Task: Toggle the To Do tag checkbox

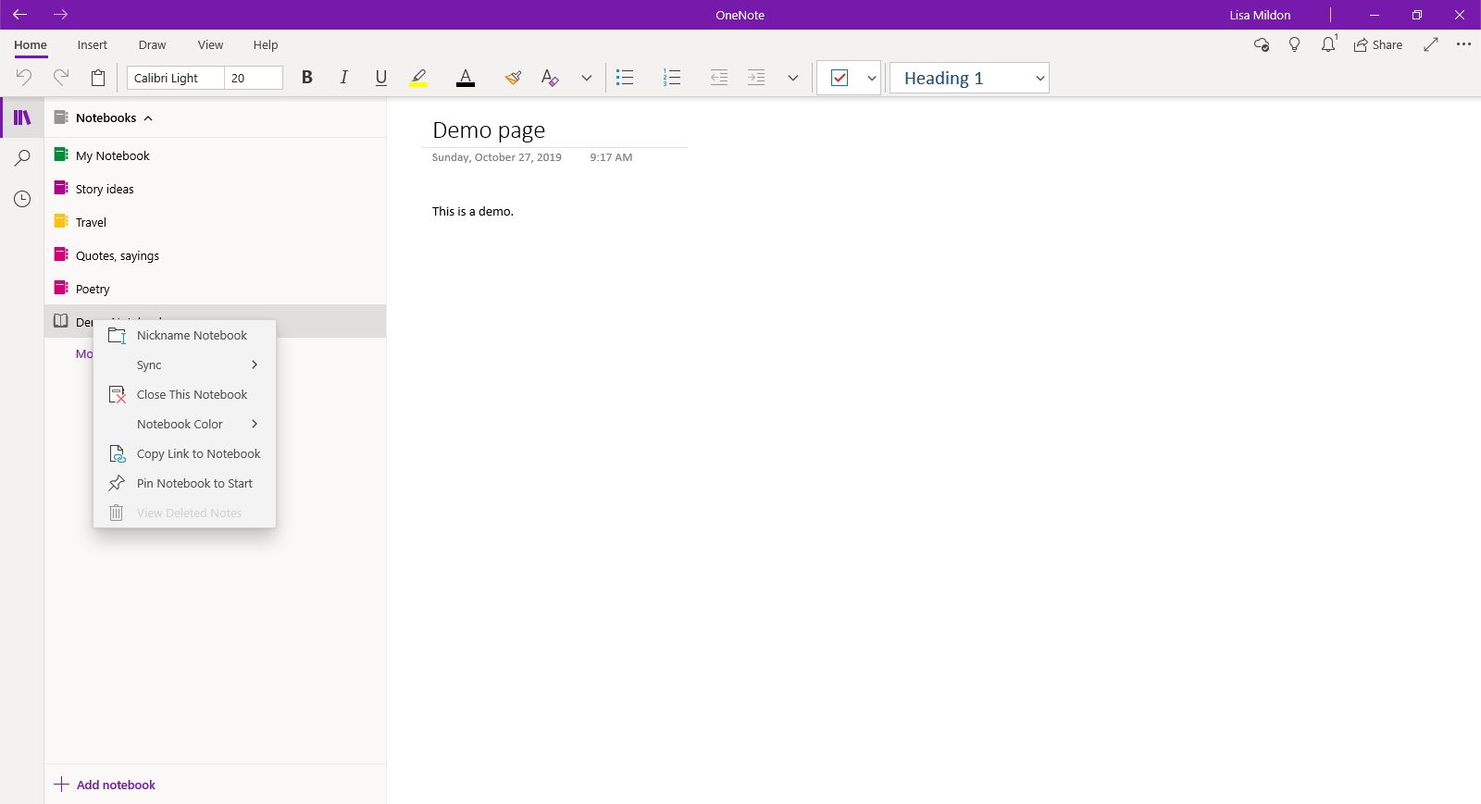Action: coord(840,78)
